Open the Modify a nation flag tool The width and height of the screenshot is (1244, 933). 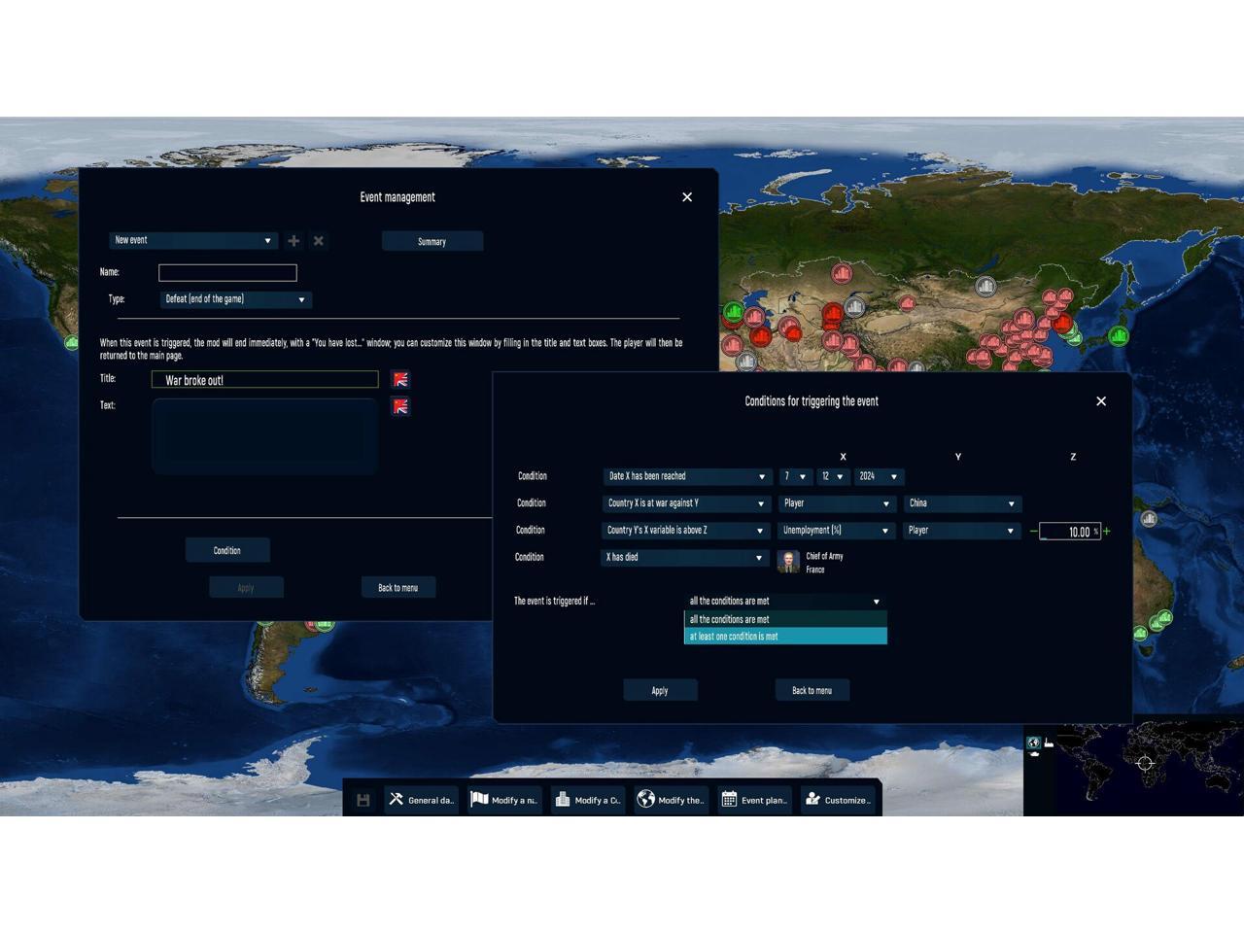click(504, 800)
